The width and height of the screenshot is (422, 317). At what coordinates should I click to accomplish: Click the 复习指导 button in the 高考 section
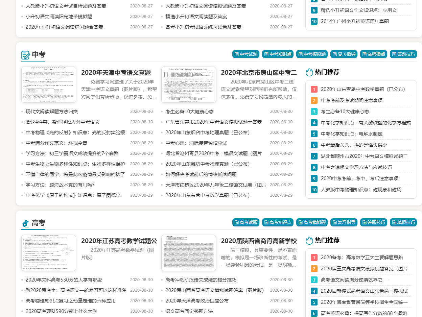pyautogui.click(x=344, y=222)
